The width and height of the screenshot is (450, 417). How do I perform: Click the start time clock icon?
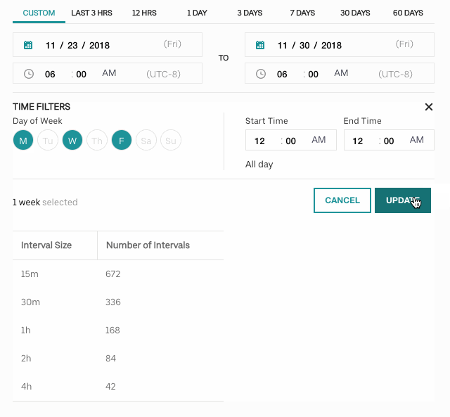(28, 74)
